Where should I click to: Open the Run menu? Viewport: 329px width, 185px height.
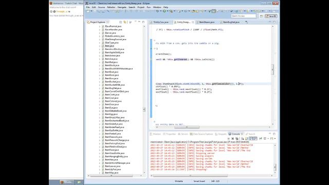(149, 7)
